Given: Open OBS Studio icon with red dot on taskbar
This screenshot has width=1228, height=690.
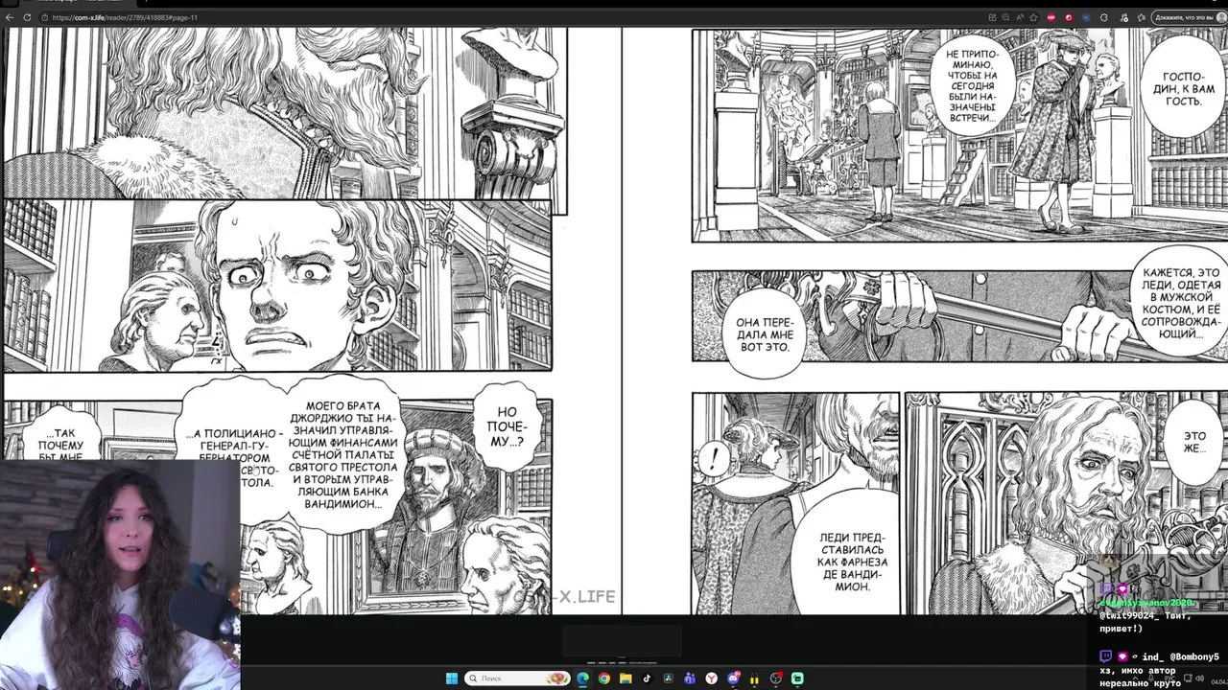Looking at the screenshot, I should pos(776,678).
